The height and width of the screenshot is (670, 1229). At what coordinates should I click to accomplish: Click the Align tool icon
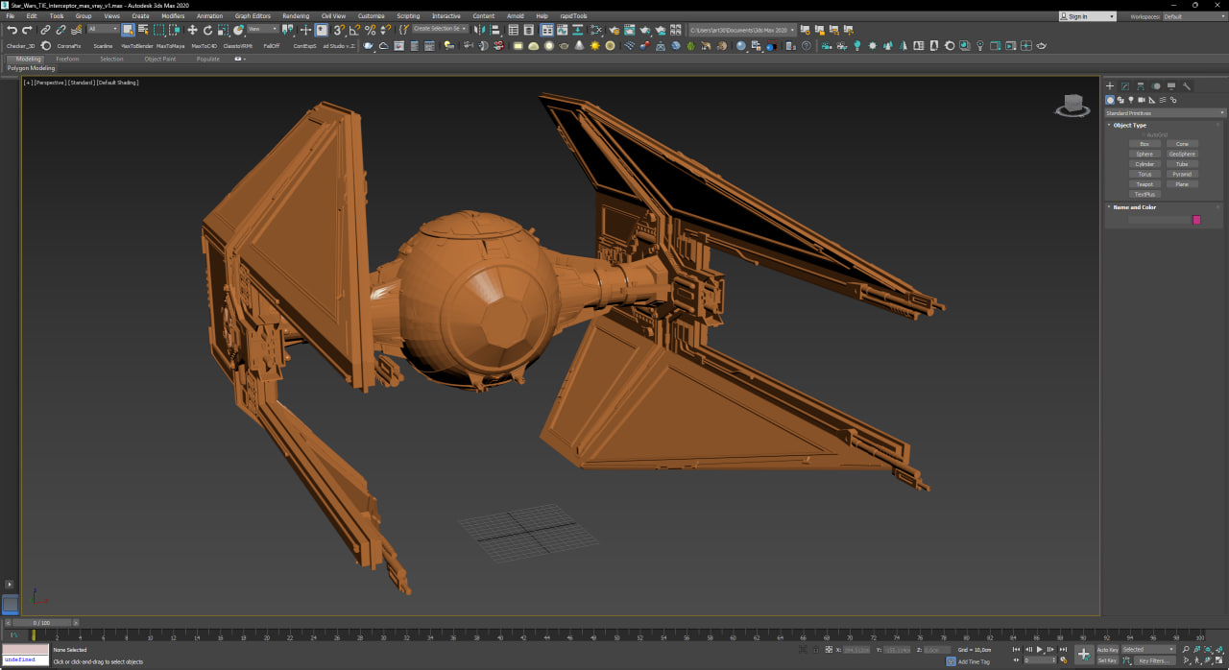494,30
